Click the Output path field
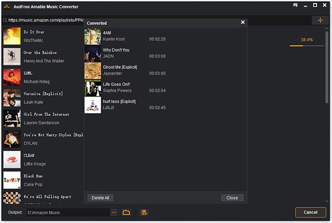This screenshot has height=223, width=332. 68,212
